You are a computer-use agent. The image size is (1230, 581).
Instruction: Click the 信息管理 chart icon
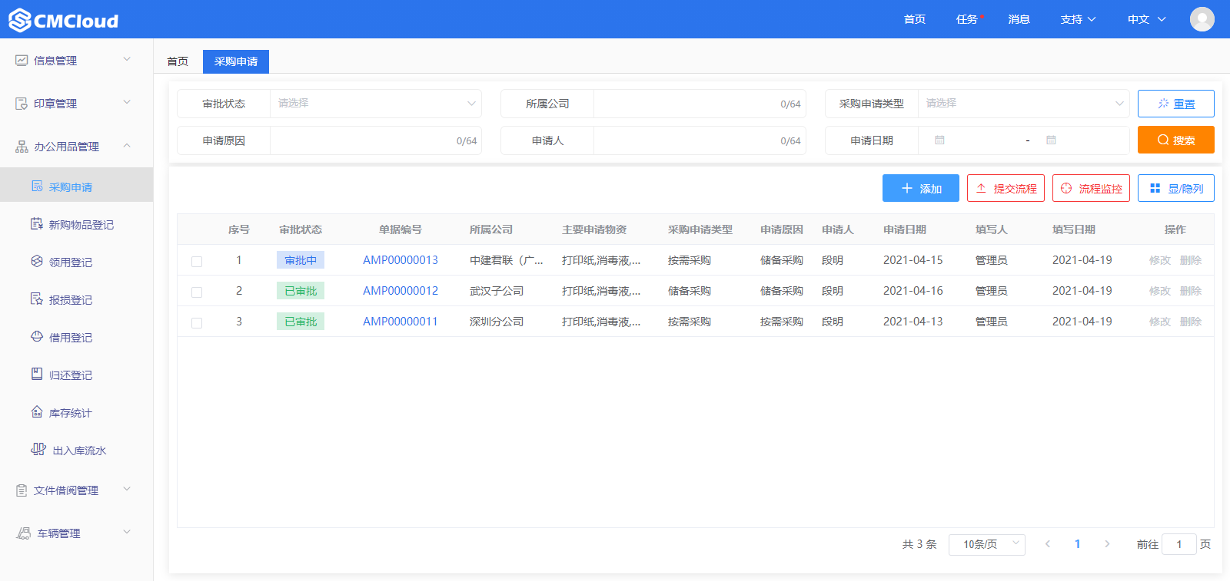pyautogui.click(x=22, y=60)
